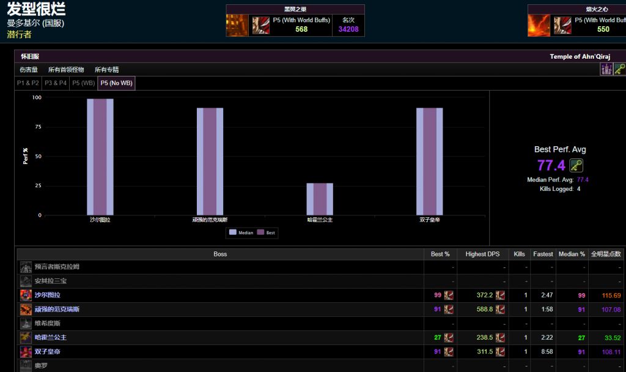626x372 pixels.
Task: Open the 双子皇帝 boss link
Action: click(x=47, y=352)
